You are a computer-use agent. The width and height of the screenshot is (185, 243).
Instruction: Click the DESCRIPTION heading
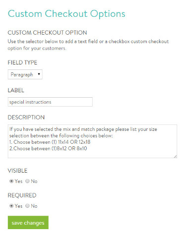pyautogui.click(x=26, y=118)
